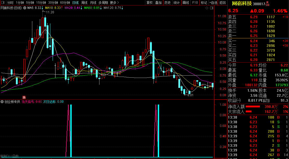Toggle the 叠加 overlay option
Viewport: 289px width, 159px height.
(159, 3)
